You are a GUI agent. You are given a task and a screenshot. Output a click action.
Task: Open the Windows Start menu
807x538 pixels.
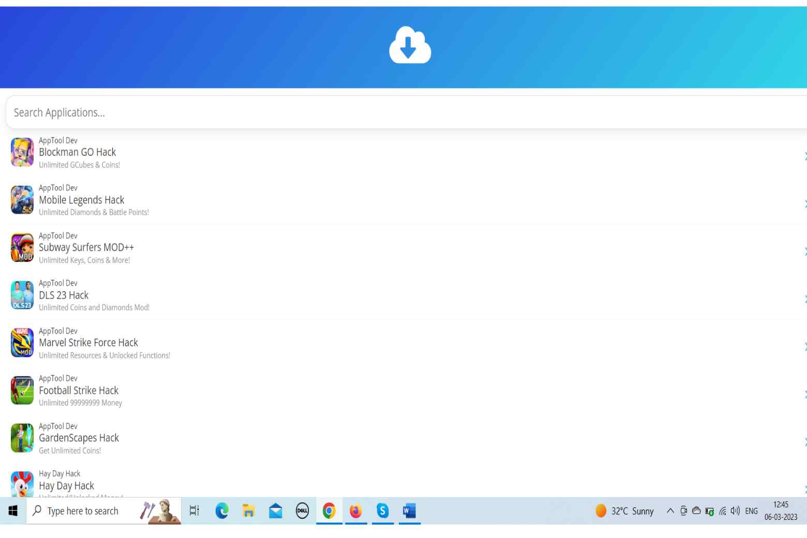pos(13,511)
